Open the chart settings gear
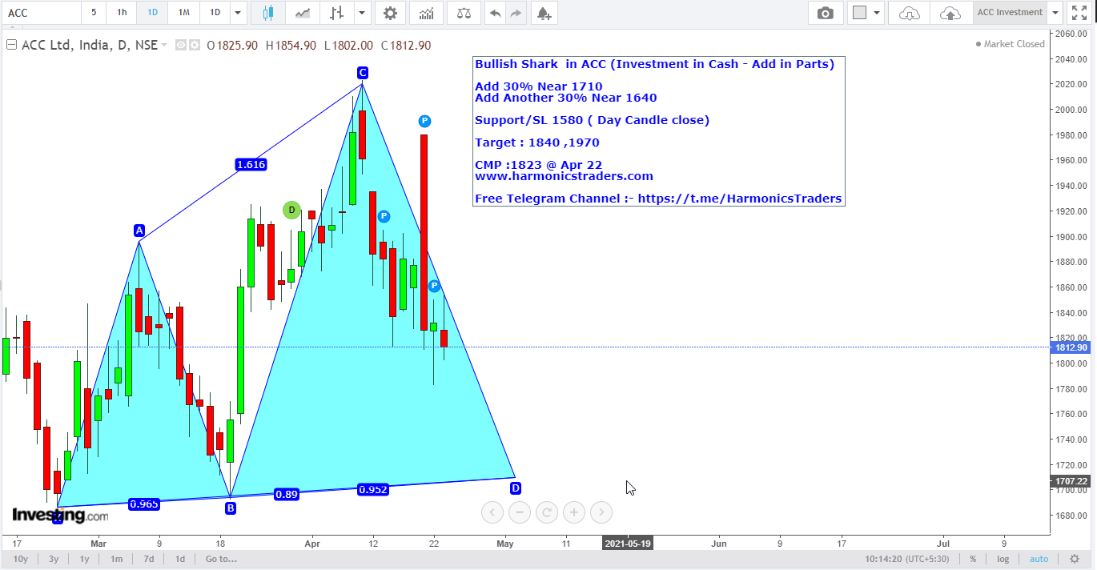This screenshot has height=570, width=1097. coord(390,13)
